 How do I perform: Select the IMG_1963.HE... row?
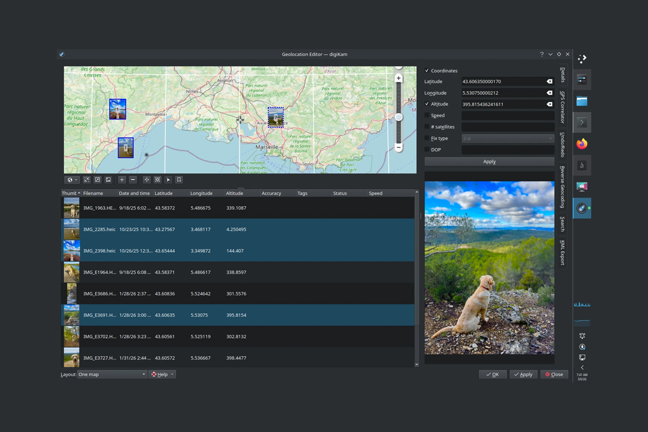(x=238, y=208)
